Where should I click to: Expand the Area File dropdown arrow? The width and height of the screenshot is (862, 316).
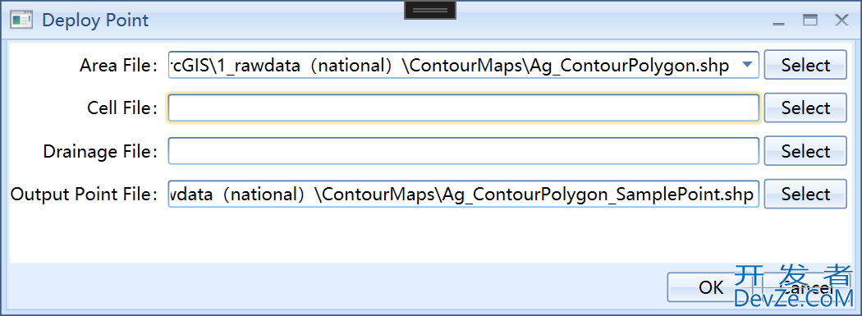pyautogui.click(x=746, y=65)
